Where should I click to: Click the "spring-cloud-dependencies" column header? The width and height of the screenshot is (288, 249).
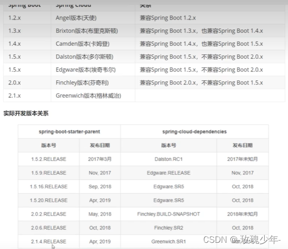(x=195, y=132)
